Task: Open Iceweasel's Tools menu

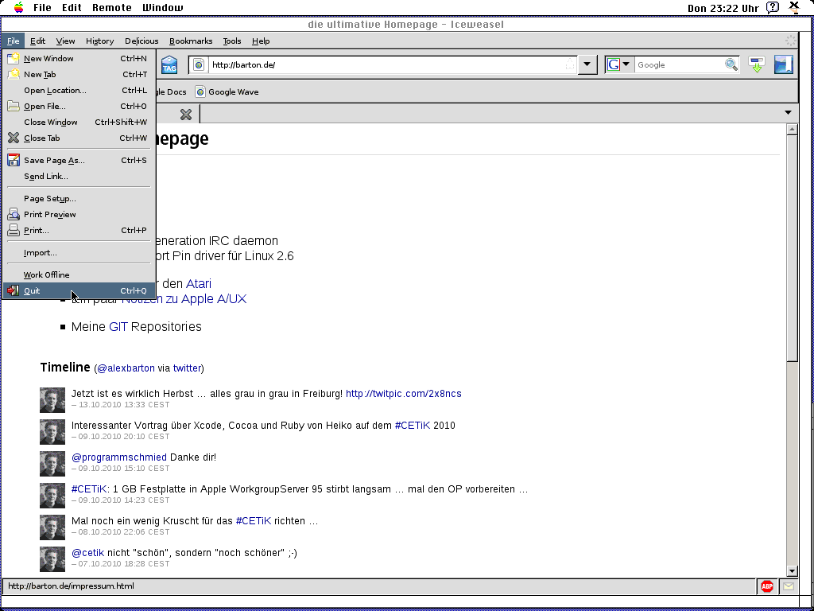Action: 232,41
